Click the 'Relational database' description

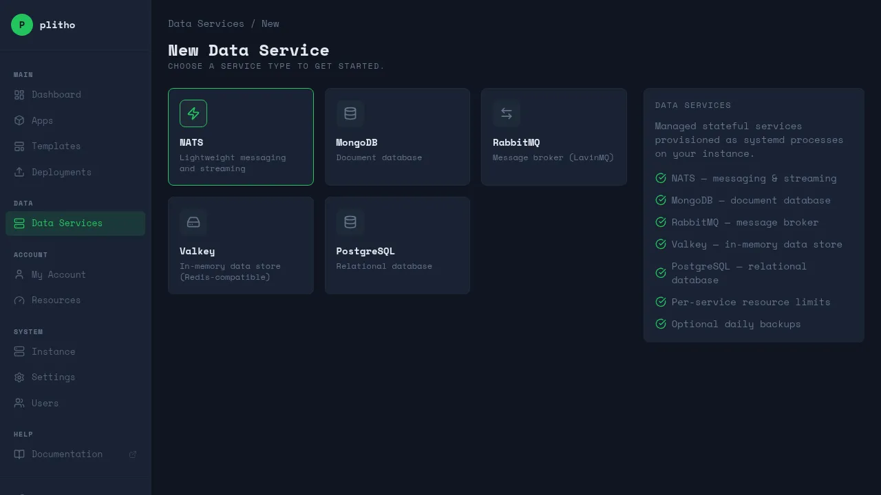(x=384, y=266)
